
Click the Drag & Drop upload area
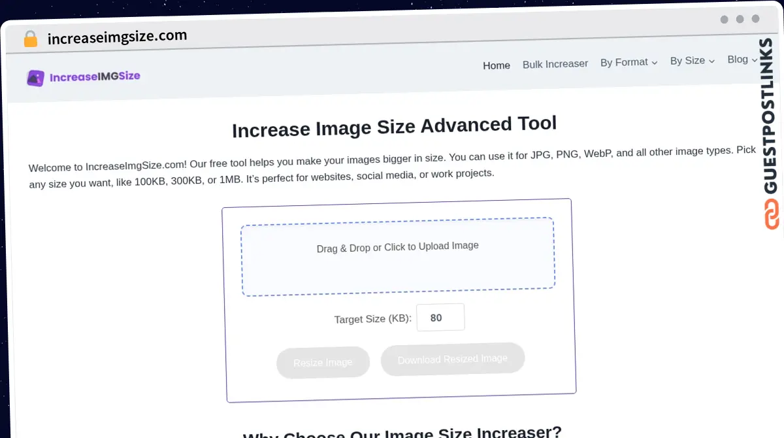[x=398, y=256]
